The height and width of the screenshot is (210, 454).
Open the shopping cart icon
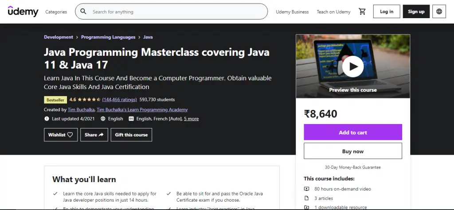point(362,12)
